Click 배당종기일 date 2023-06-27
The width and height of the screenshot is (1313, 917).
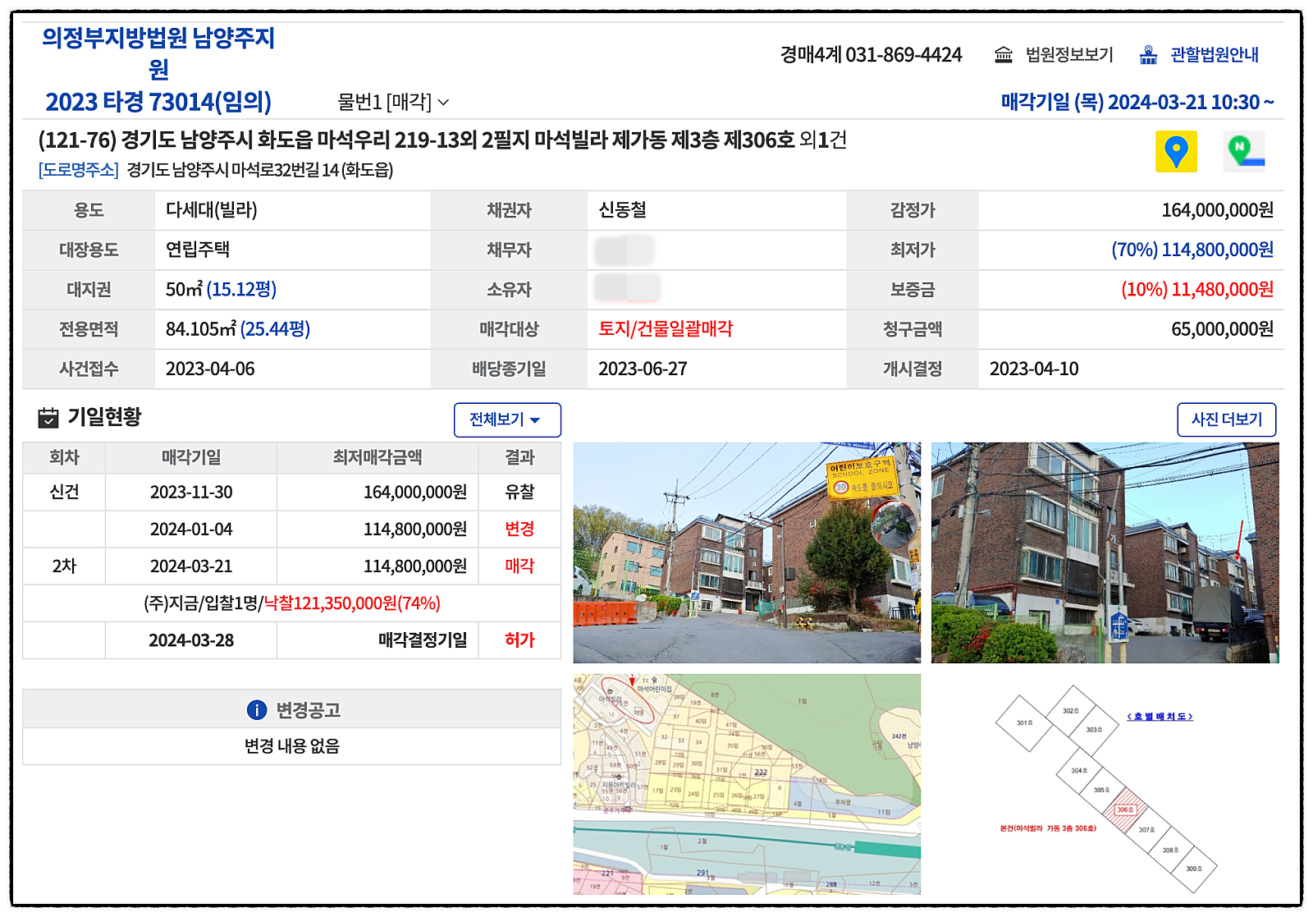pyautogui.click(x=643, y=369)
